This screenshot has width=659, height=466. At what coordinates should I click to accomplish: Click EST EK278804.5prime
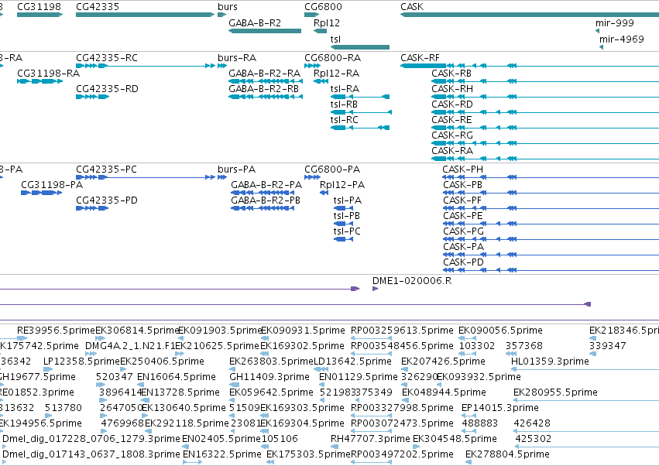[x=469, y=463]
